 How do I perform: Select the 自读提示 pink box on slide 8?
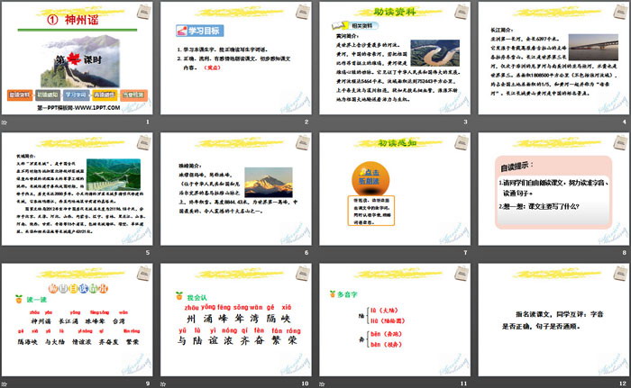(x=553, y=192)
